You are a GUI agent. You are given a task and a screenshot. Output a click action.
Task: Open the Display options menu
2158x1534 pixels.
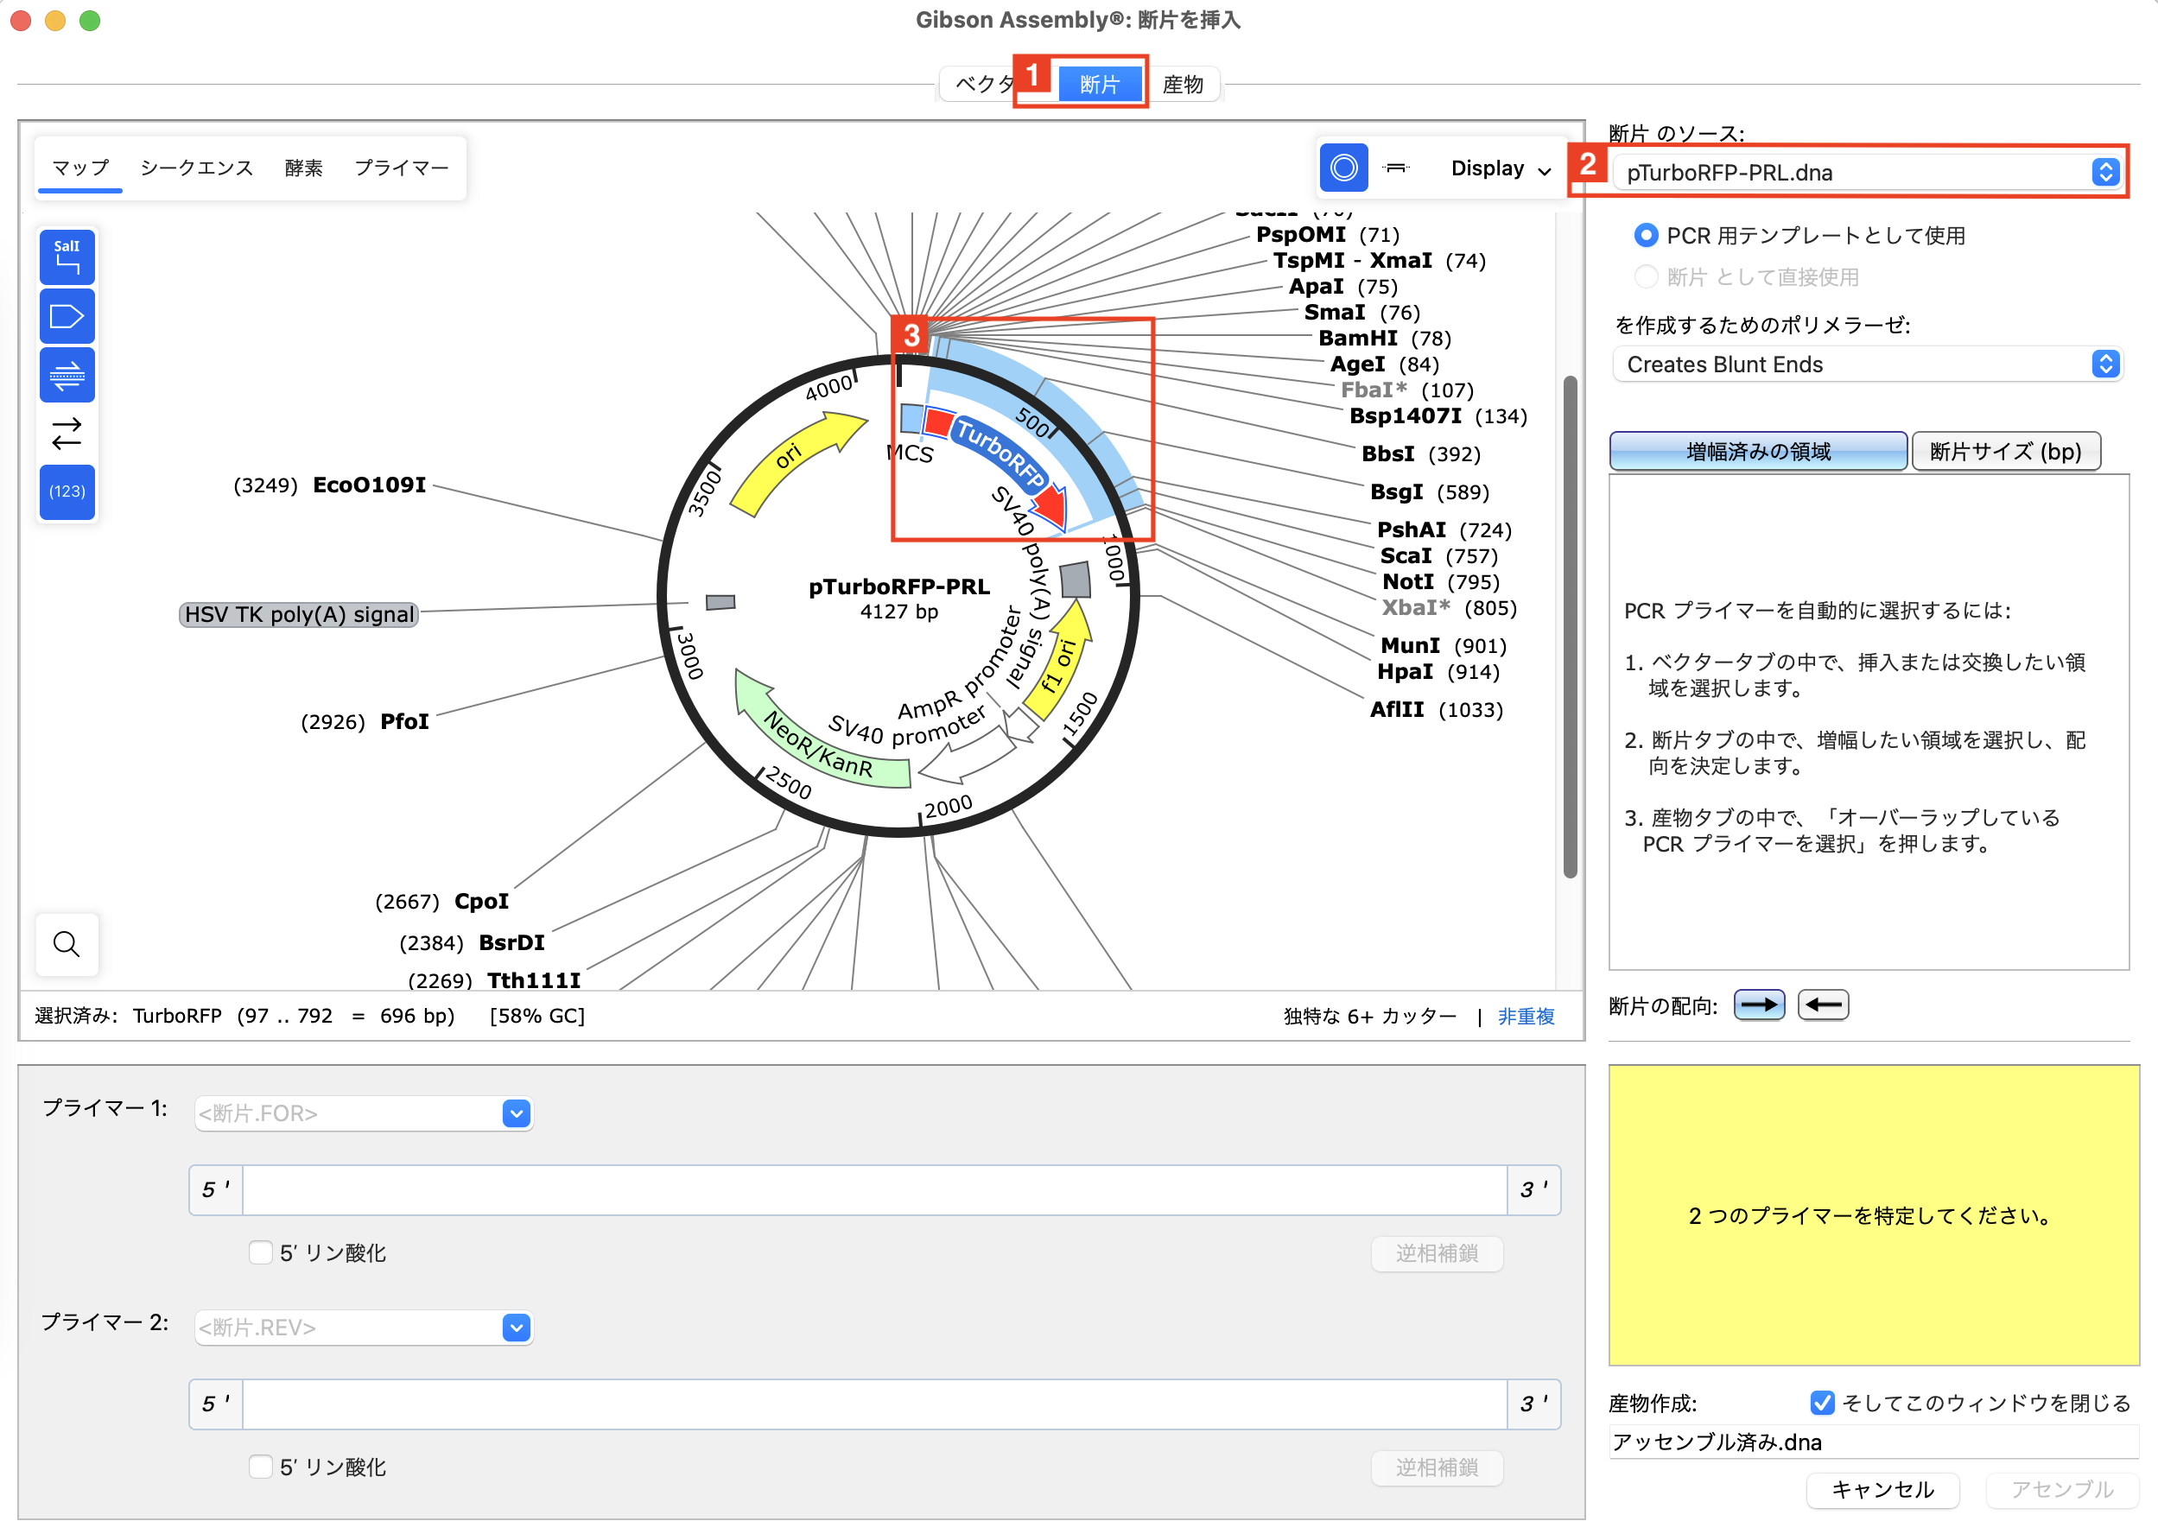click(x=1501, y=168)
